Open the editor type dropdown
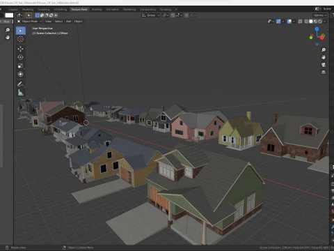Viewport: 334px width, 251px height. click(20, 15)
